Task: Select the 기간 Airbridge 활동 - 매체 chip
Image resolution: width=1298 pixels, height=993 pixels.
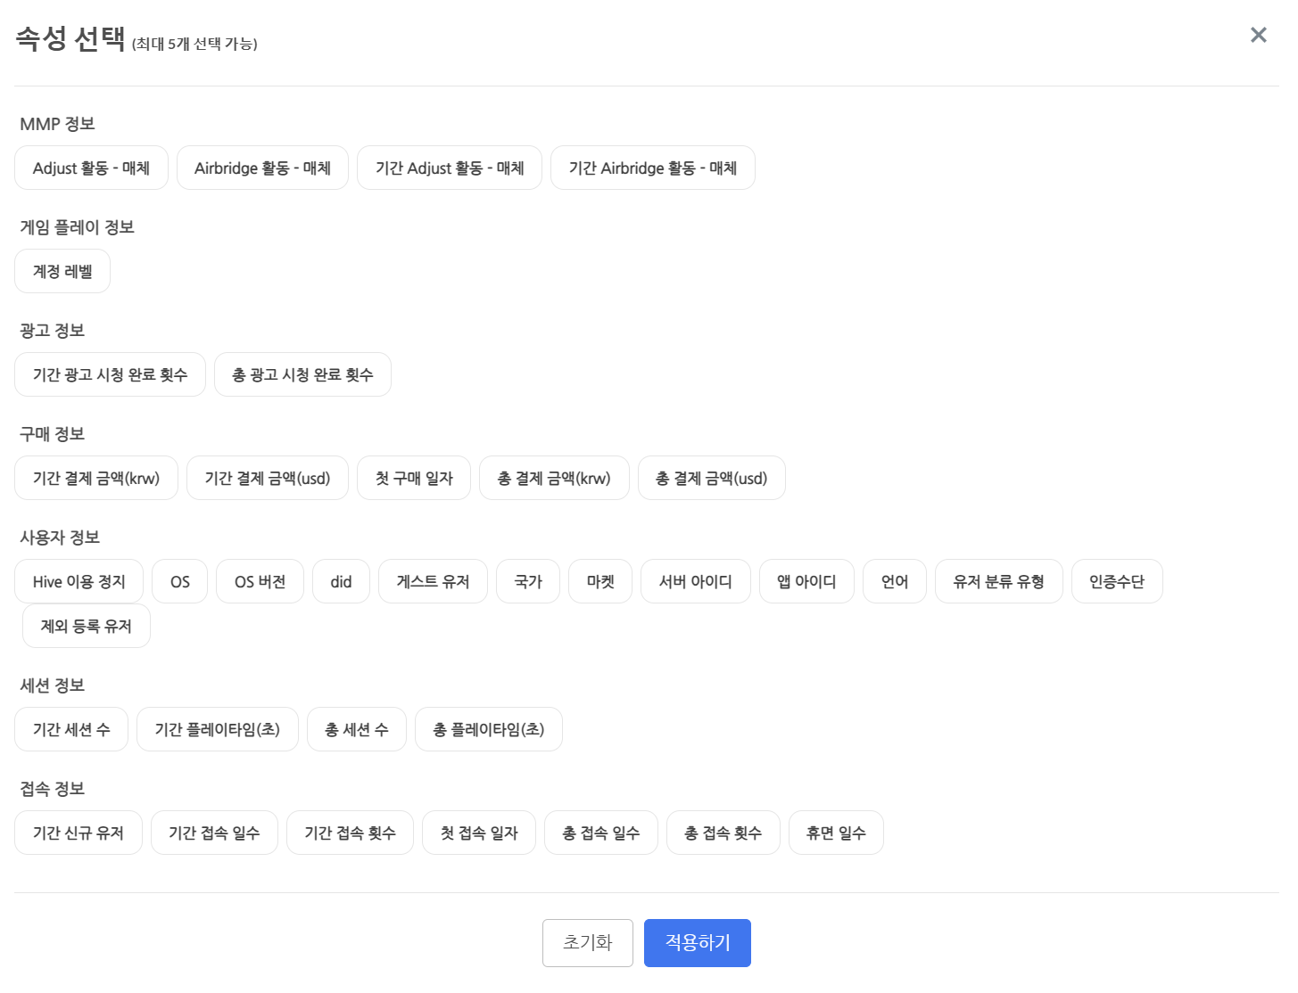Action: click(652, 168)
